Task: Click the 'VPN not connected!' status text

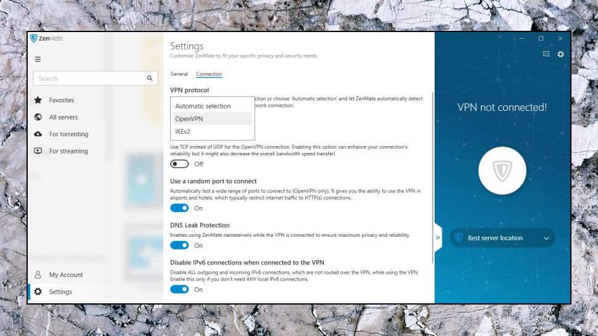Action: (502, 107)
